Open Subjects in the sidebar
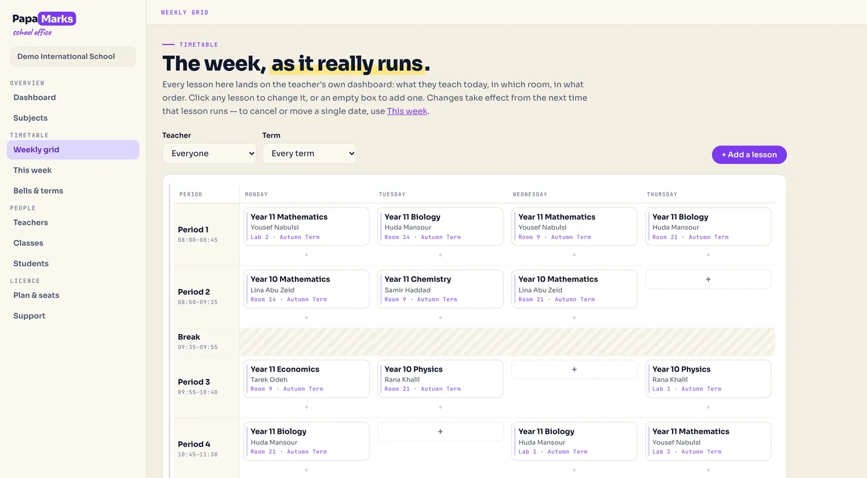 click(x=73, y=118)
